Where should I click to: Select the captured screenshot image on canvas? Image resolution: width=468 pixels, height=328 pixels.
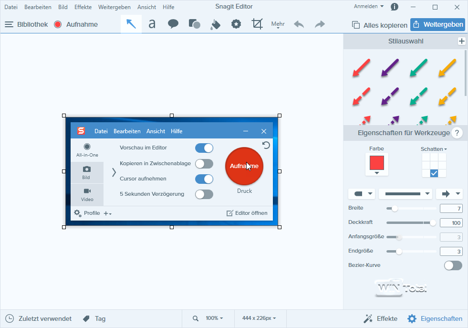pos(172,171)
